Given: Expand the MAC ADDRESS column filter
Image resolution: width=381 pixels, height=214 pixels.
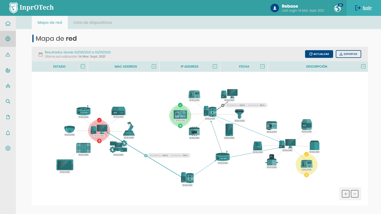Looking at the screenshot, I should coord(154,67).
